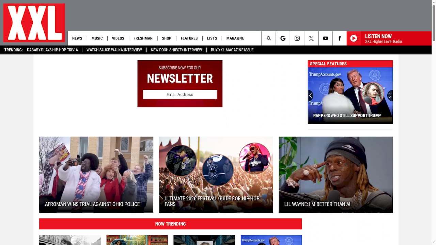436x245 pixels.
Task: Open the Shop menu item
Action: 167,38
